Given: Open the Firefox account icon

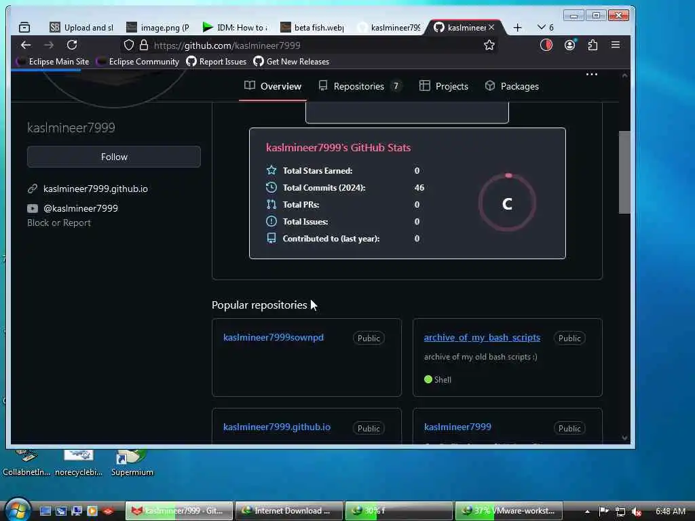Looking at the screenshot, I should coord(569,45).
